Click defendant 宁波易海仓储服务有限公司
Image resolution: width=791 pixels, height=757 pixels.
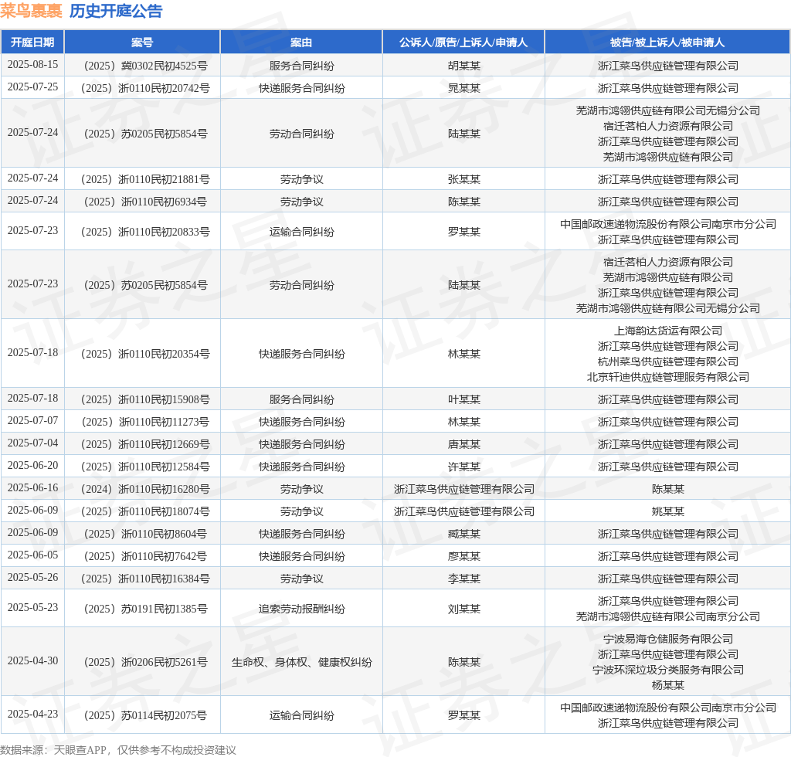click(x=668, y=639)
